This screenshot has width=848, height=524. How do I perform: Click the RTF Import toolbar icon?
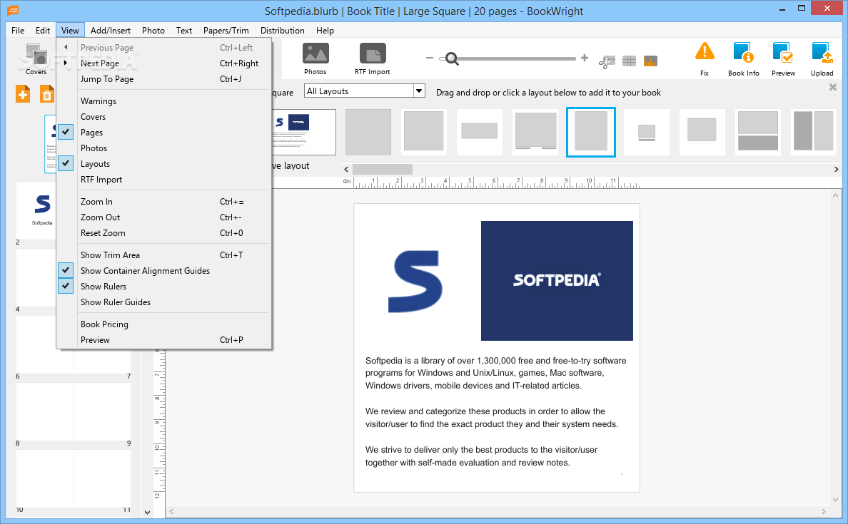pos(372,59)
